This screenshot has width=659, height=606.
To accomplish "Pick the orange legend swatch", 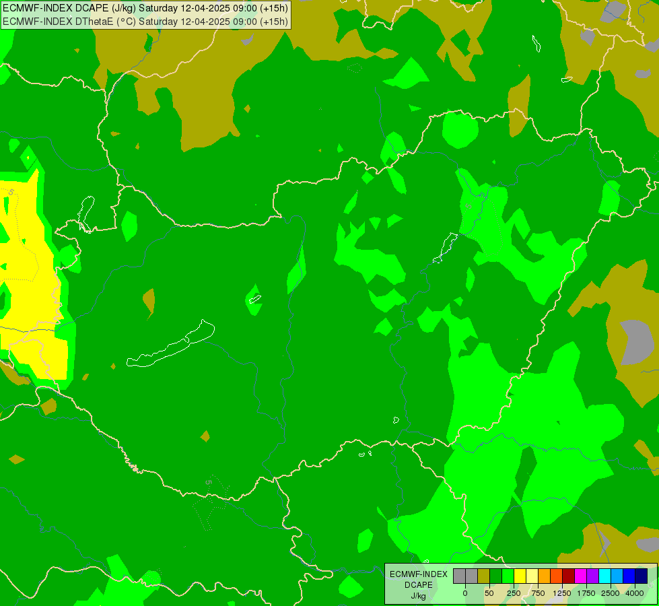I will coord(545,576).
